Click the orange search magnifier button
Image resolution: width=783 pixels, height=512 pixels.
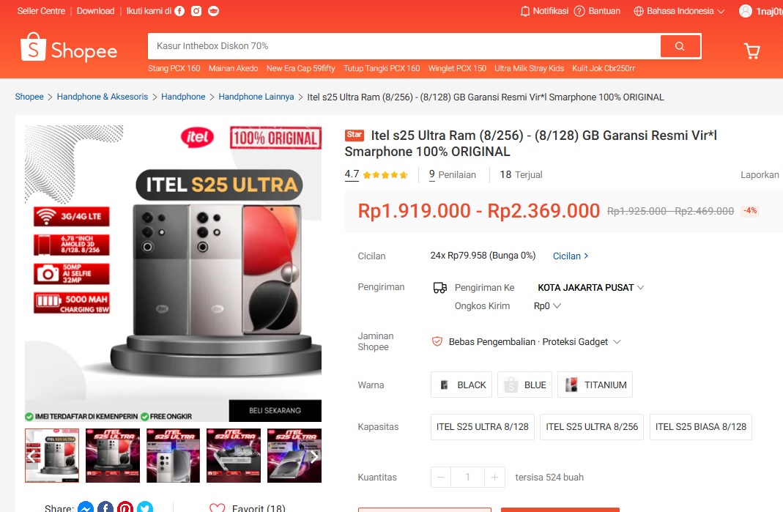click(680, 46)
